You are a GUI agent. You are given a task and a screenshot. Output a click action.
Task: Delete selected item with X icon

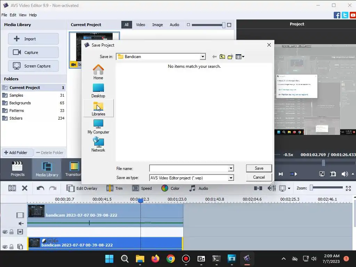[x=25, y=188]
